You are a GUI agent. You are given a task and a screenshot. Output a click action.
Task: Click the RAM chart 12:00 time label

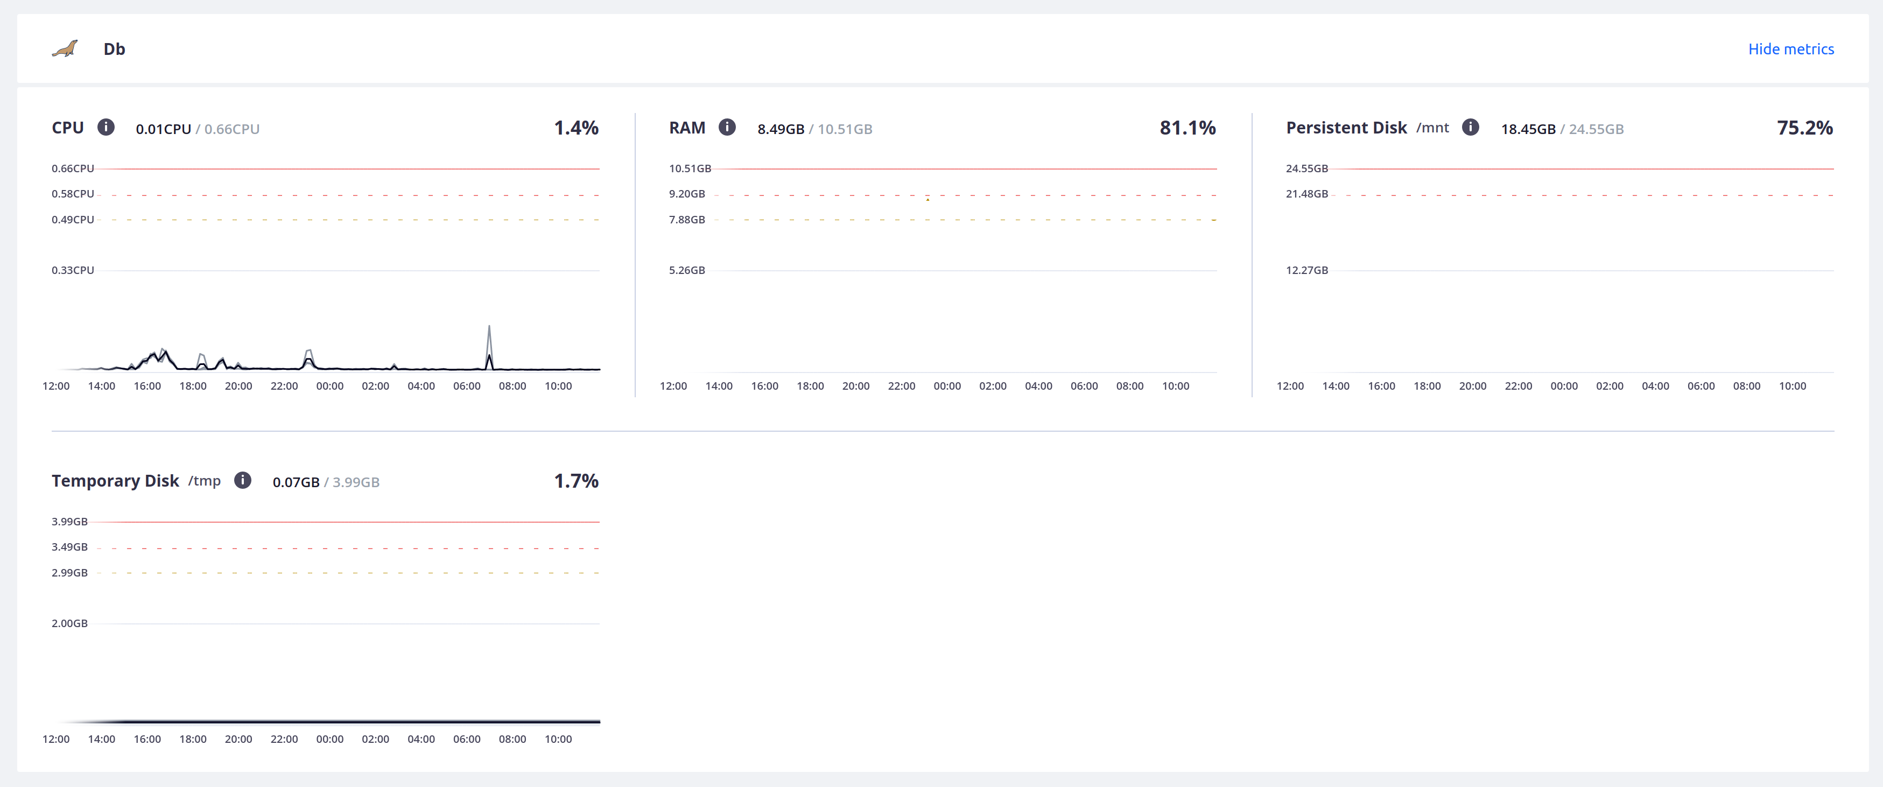[x=673, y=387]
